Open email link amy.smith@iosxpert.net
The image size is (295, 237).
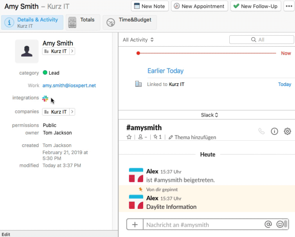coord(69,85)
